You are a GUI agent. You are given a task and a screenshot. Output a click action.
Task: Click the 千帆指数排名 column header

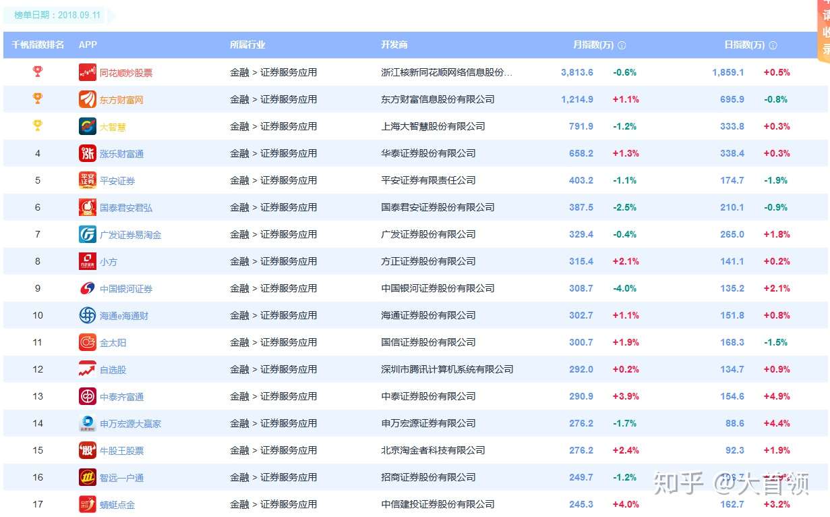[38, 45]
